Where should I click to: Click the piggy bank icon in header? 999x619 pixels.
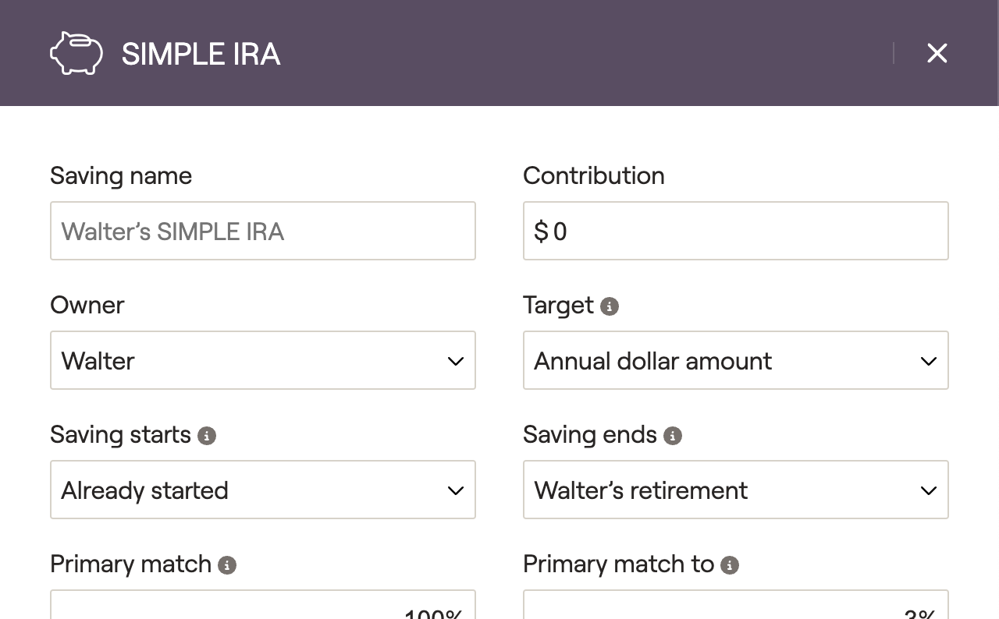pyautogui.click(x=76, y=53)
